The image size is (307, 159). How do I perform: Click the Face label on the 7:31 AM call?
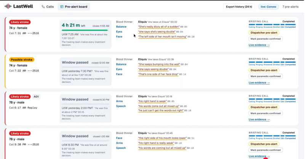119,37
